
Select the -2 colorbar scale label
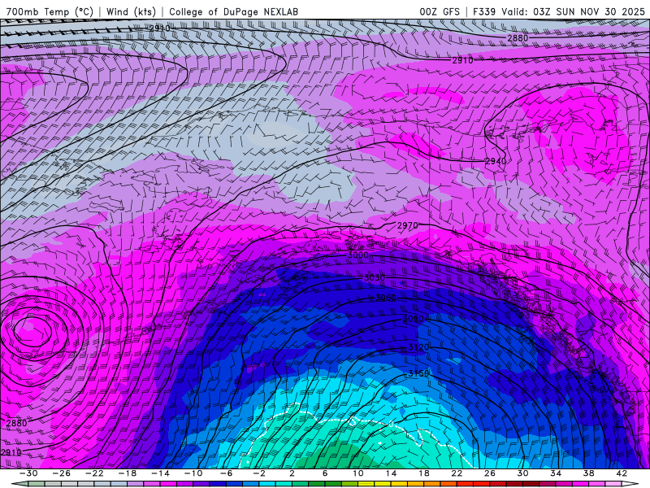258,473
